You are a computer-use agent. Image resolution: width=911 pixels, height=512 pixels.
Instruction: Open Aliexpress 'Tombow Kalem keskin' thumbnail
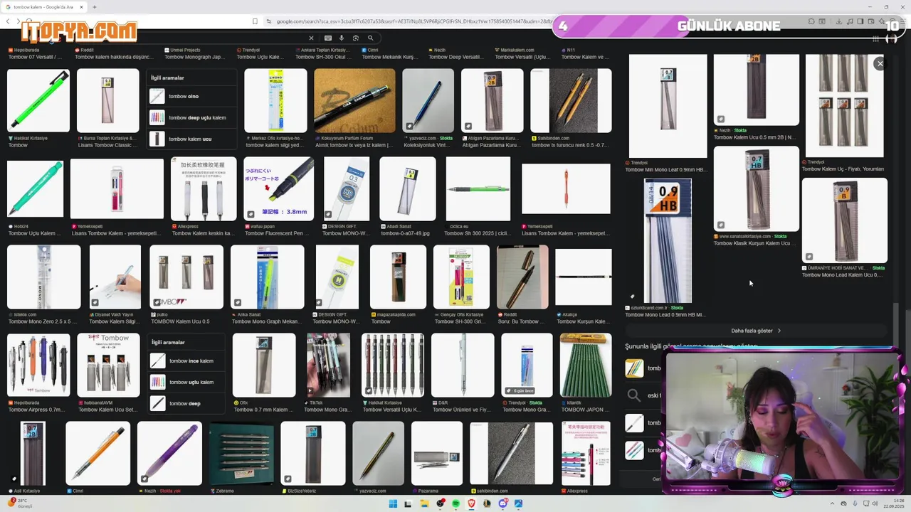204,188
